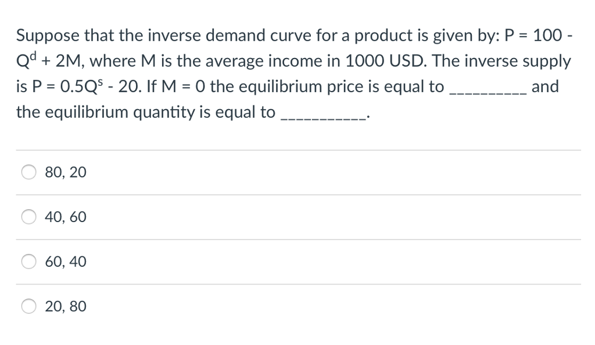This screenshot has height=345, width=595.
Task: Select the radio button for 20, 80
Action: [28, 306]
